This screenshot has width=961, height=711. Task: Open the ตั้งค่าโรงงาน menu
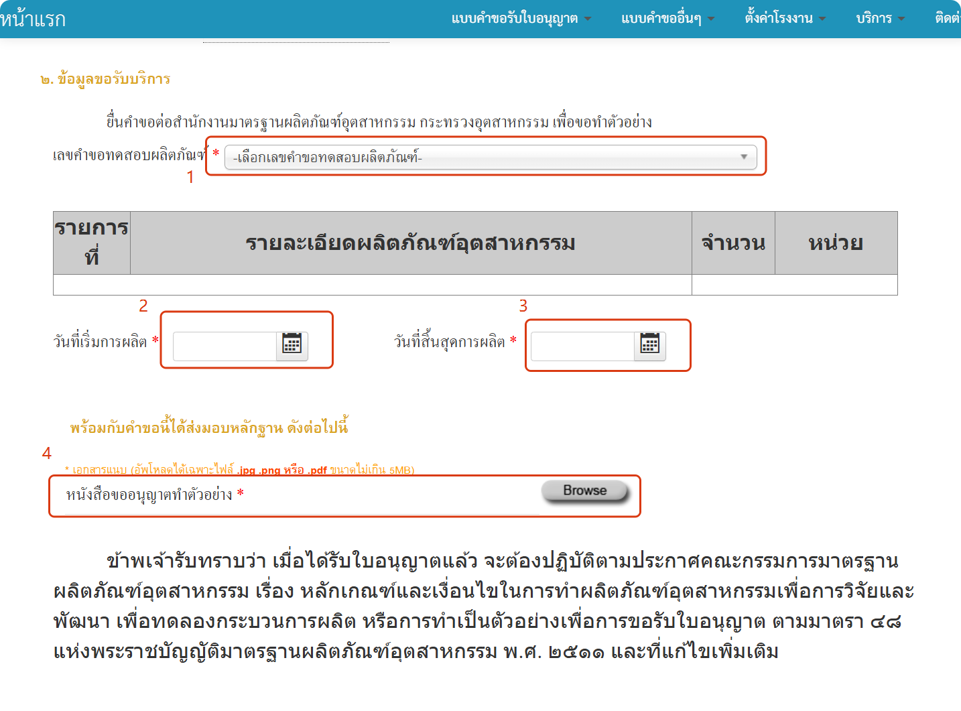(785, 19)
